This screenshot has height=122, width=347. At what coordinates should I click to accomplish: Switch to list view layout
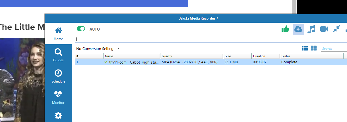pyautogui.click(x=305, y=48)
